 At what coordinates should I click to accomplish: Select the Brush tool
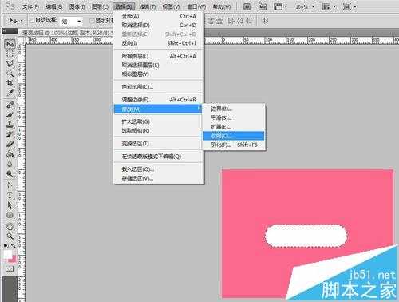[x=10, y=115]
